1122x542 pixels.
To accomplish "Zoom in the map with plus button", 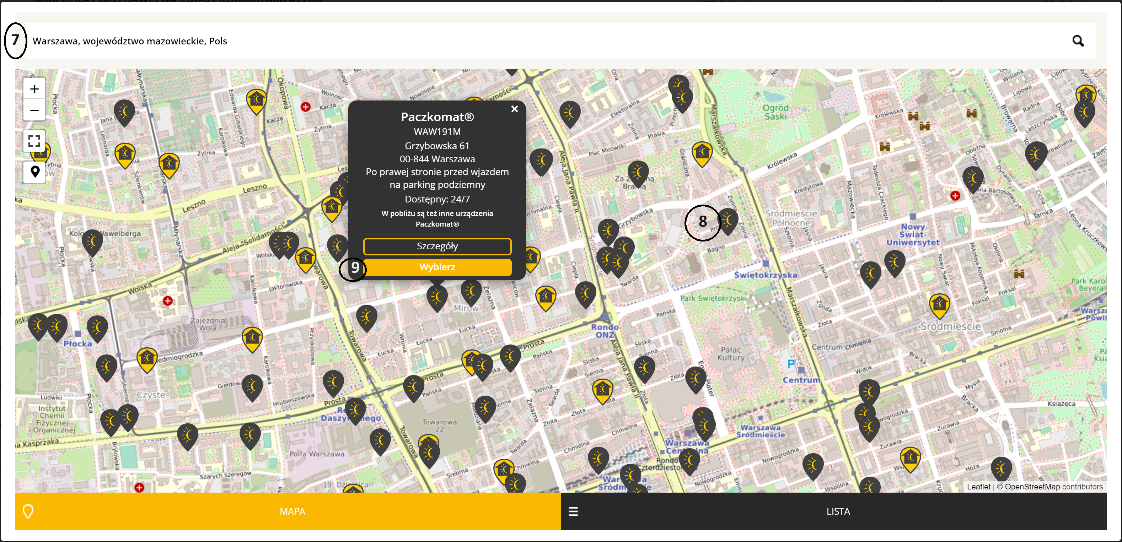I will pos(34,89).
